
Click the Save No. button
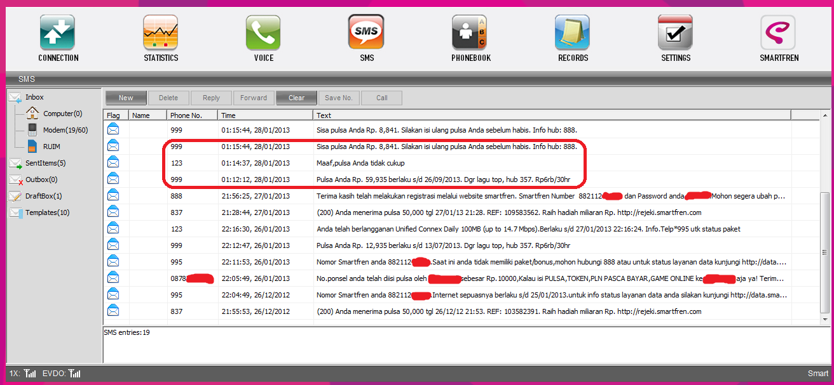[339, 98]
